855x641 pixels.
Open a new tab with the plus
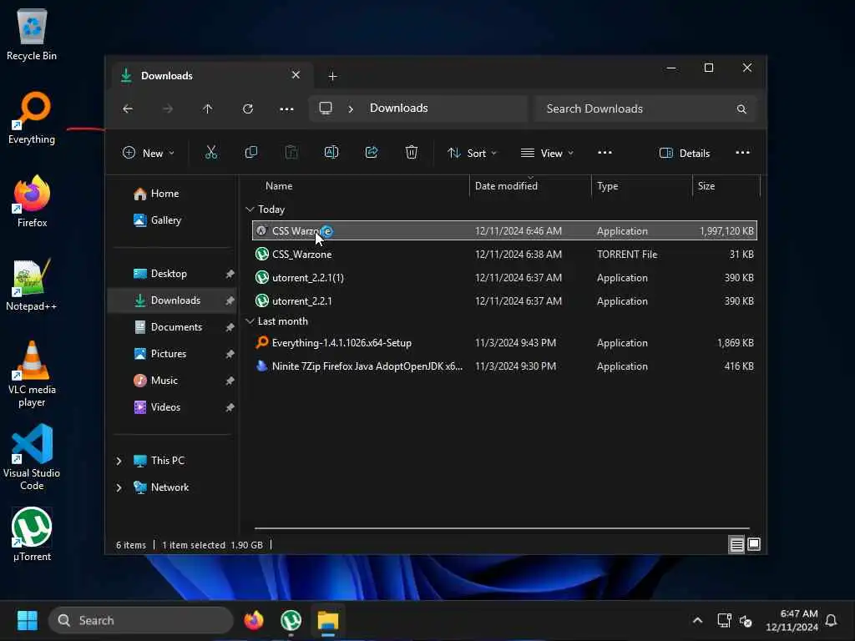[332, 76]
